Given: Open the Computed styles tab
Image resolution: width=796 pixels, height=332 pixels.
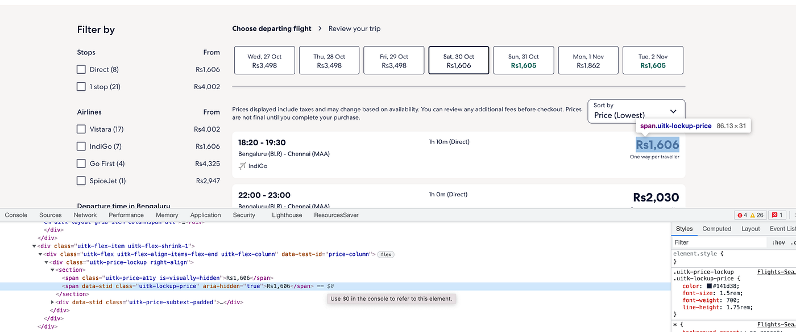Looking at the screenshot, I should pyautogui.click(x=717, y=229).
